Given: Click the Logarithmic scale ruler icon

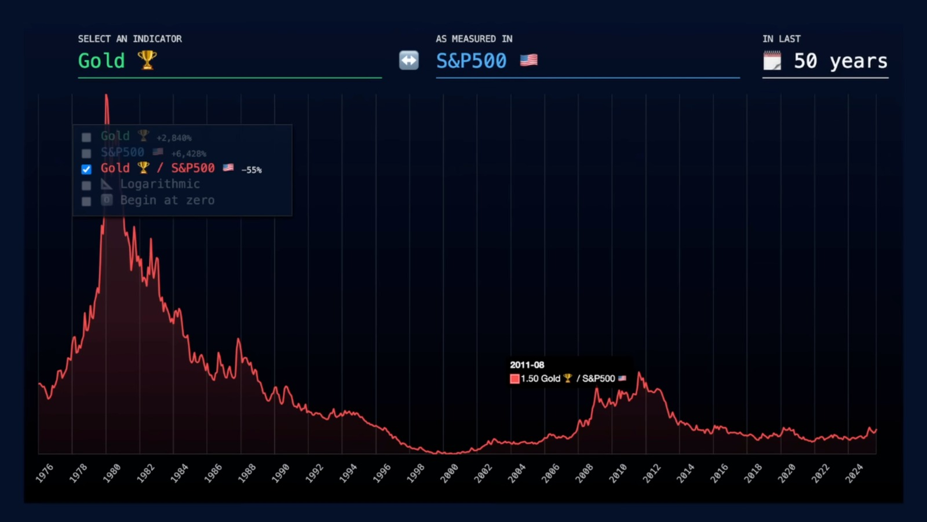Looking at the screenshot, I should click(107, 184).
